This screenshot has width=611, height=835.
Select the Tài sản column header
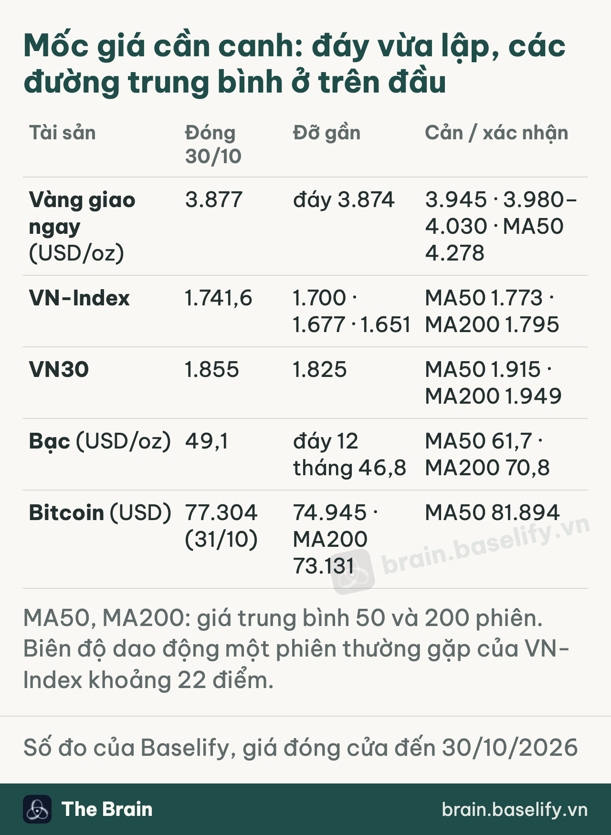click(63, 133)
